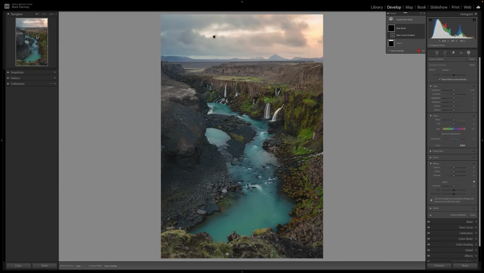Click the Masks panel help icon

click(x=421, y=13)
